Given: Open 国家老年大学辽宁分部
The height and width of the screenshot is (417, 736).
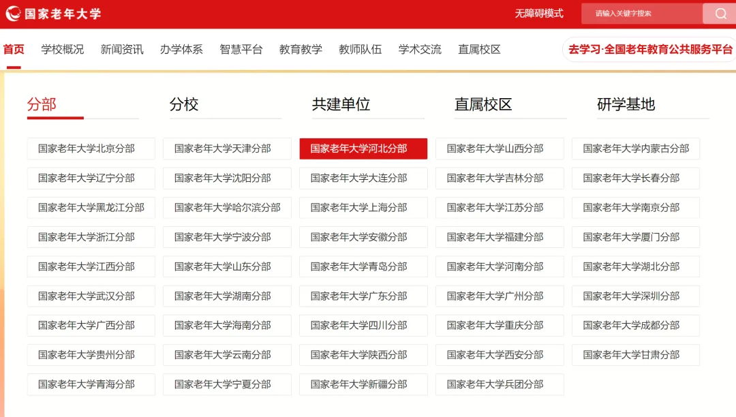Looking at the screenshot, I should (91, 179).
